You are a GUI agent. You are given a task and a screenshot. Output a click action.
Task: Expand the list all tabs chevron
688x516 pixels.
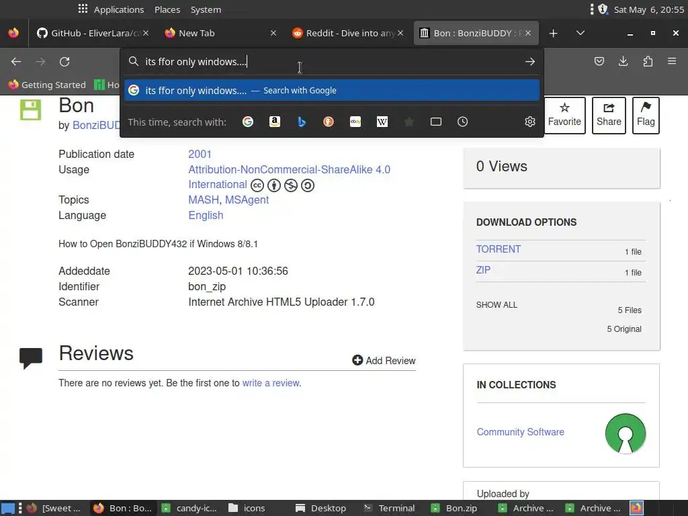[580, 33]
